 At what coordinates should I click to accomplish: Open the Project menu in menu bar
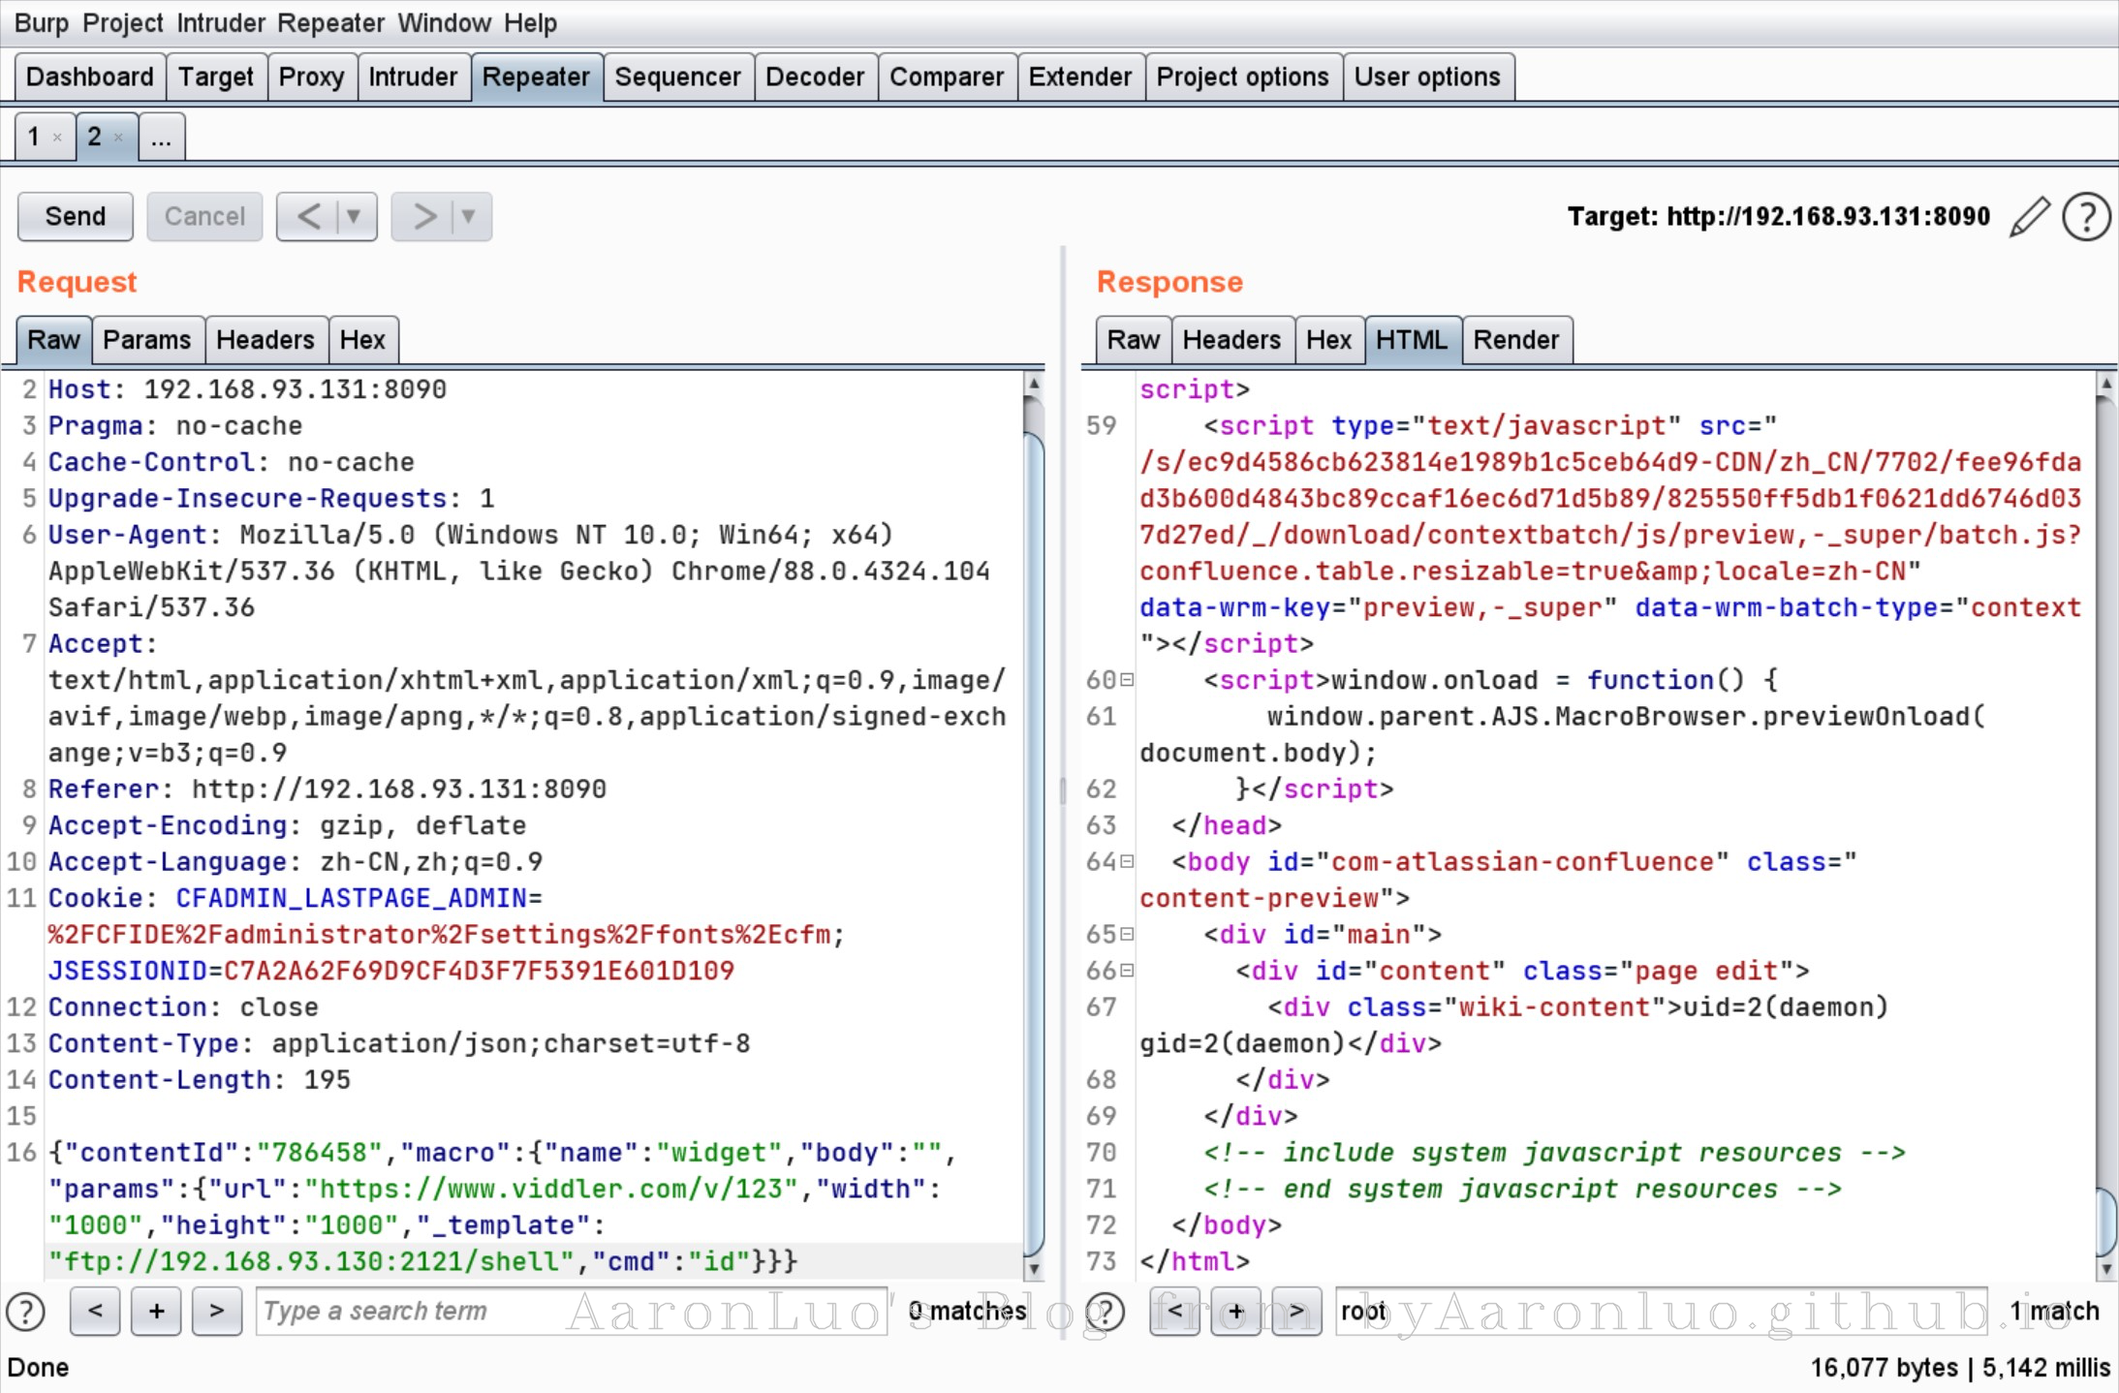(x=122, y=23)
